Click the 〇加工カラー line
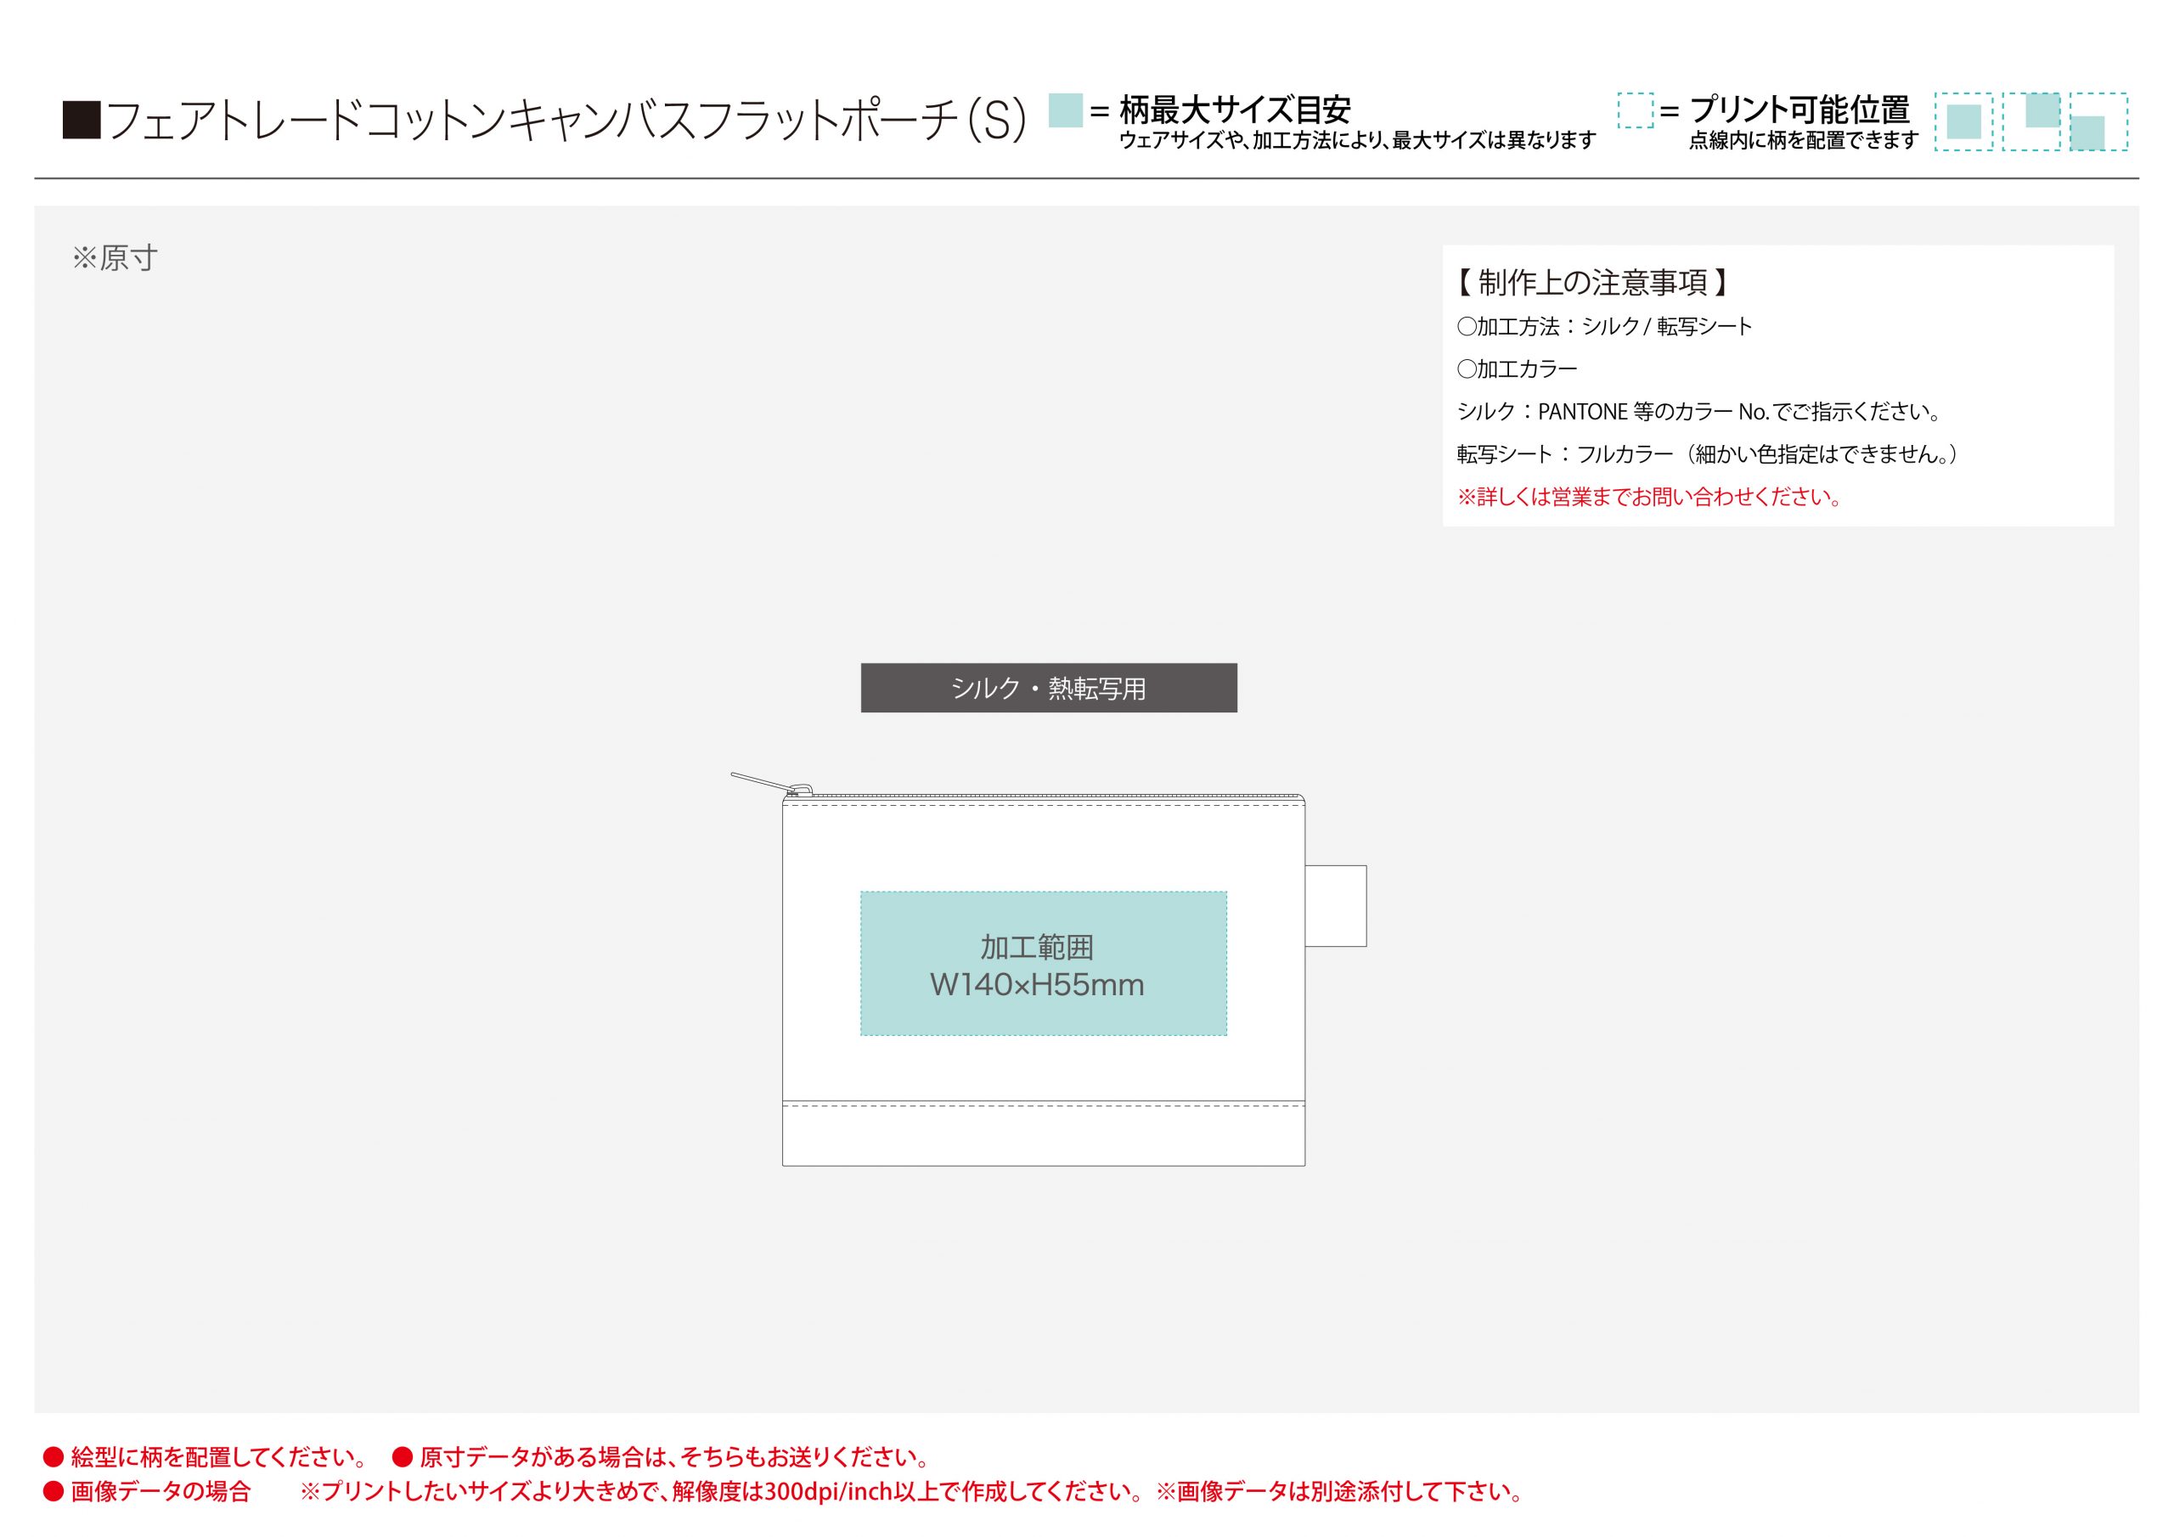 (x=1517, y=369)
